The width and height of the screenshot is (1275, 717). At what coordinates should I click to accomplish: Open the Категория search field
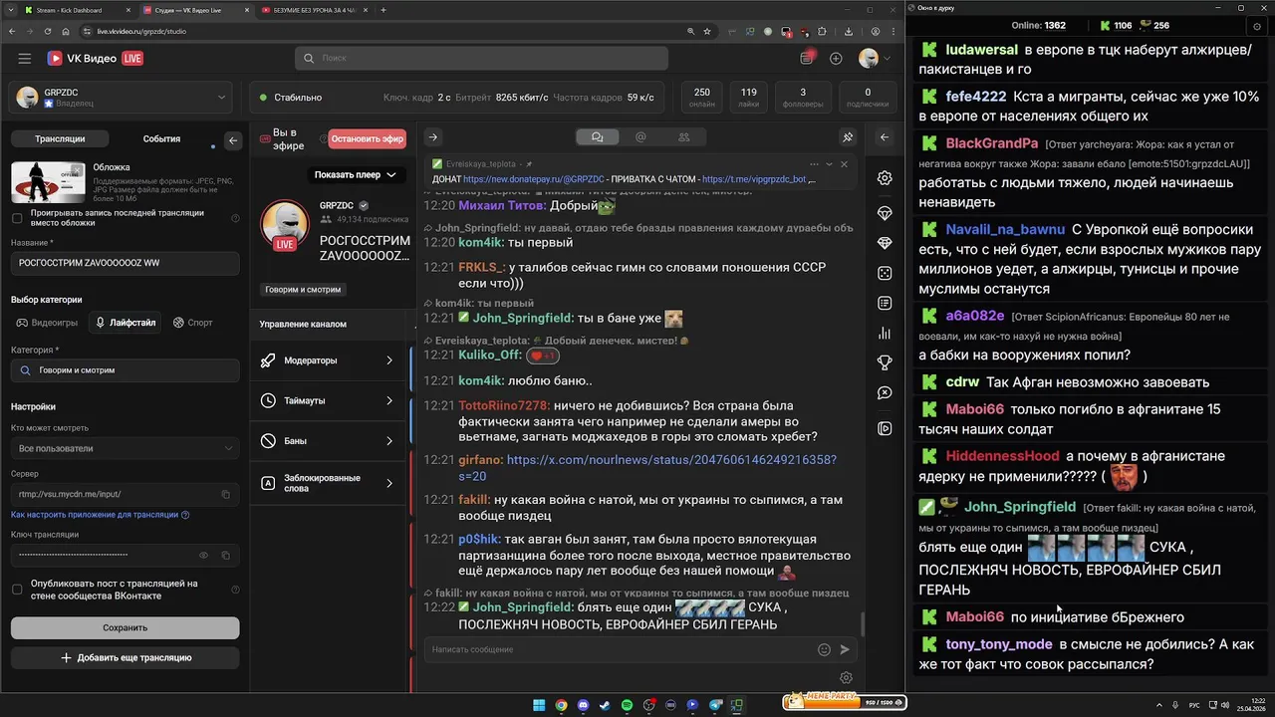click(x=125, y=370)
